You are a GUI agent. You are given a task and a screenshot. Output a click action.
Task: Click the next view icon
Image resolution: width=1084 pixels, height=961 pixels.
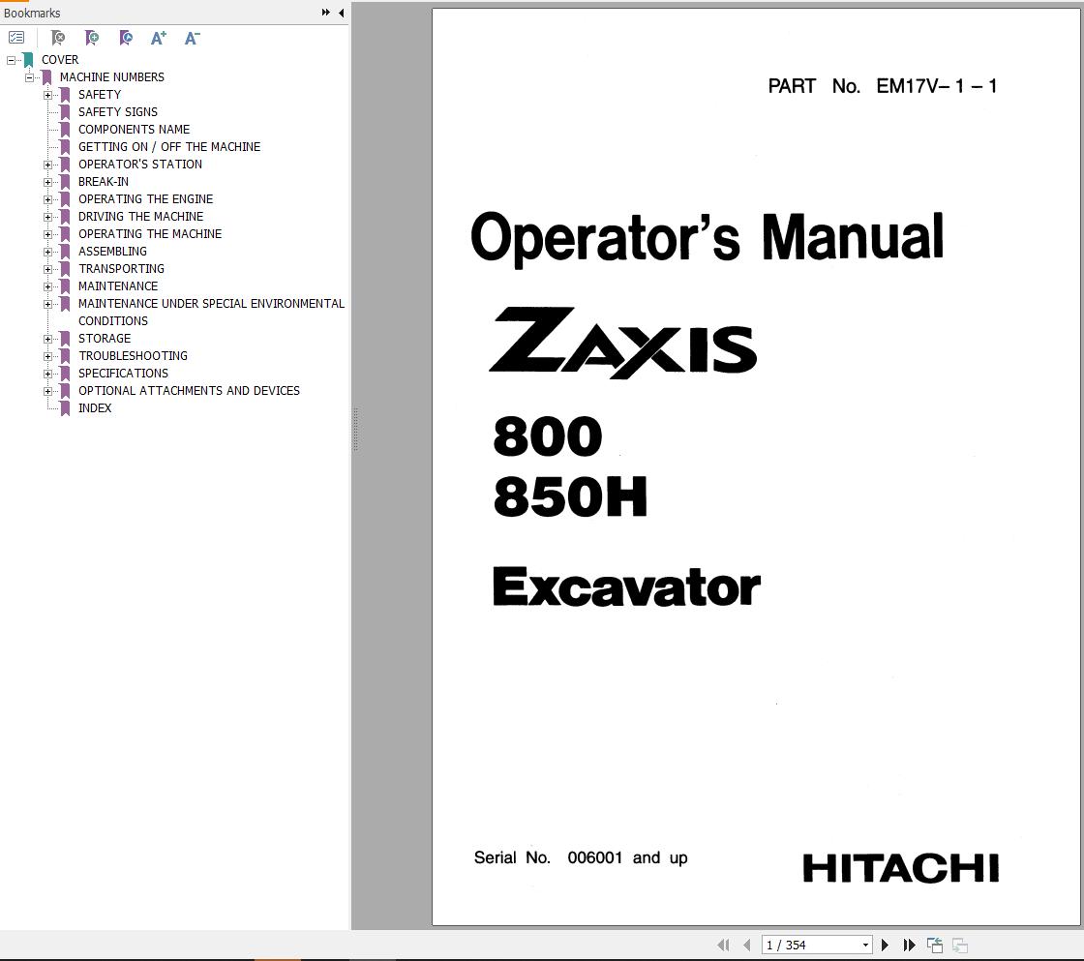click(959, 945)
